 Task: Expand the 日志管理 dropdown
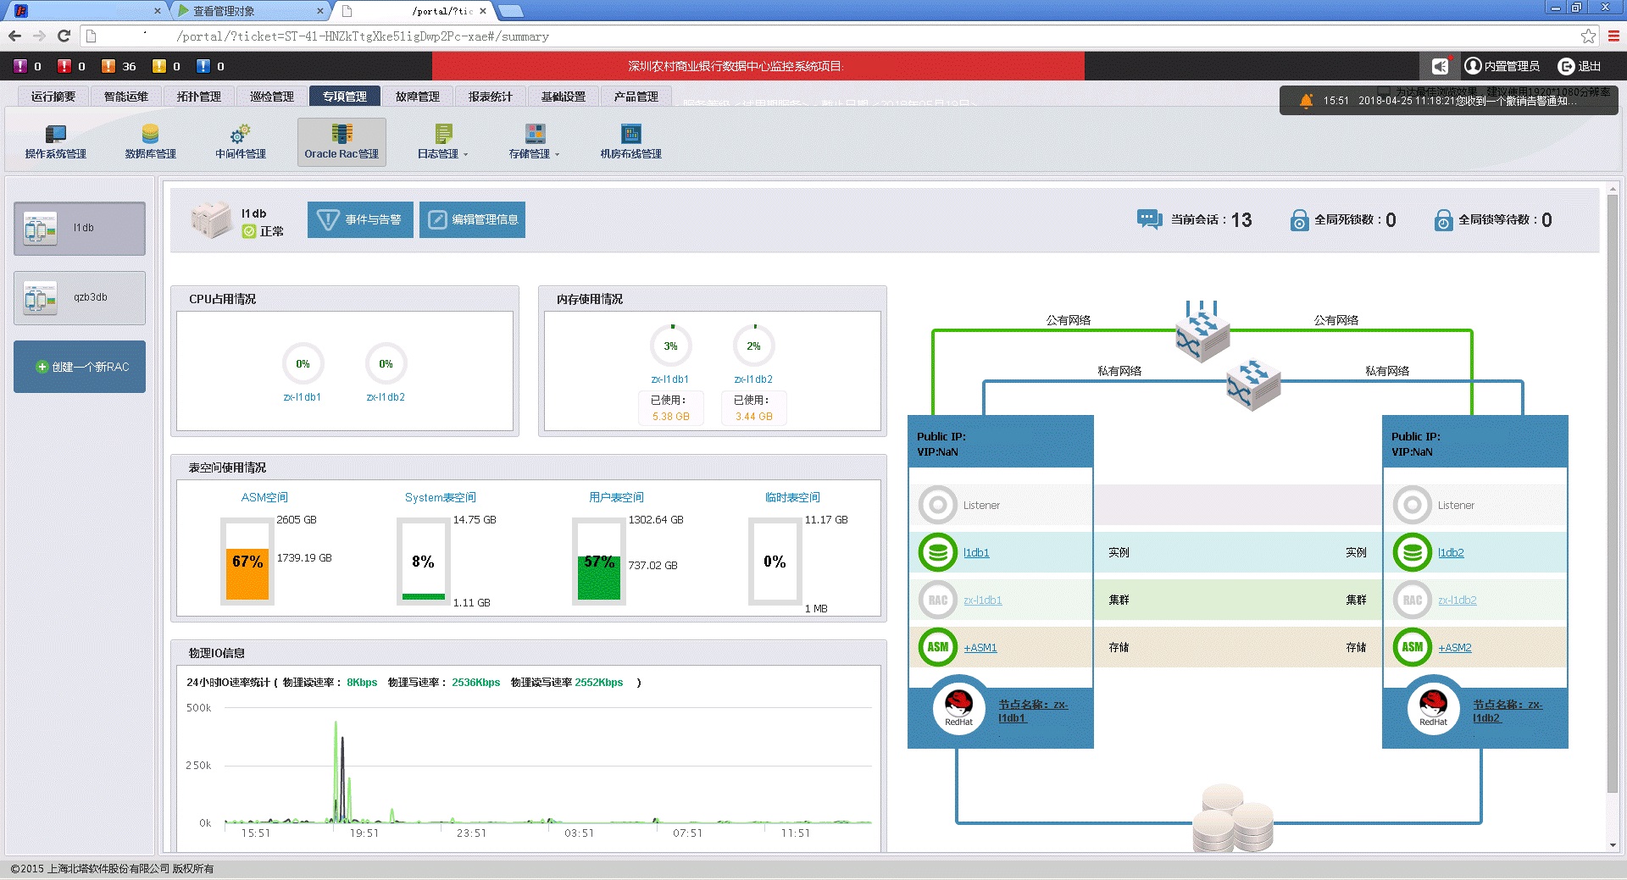442,153
